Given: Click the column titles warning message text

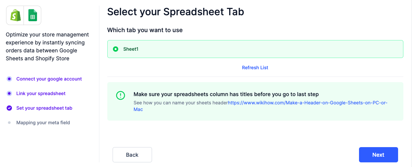Looking at the screenshot, I should pos(226,94).
